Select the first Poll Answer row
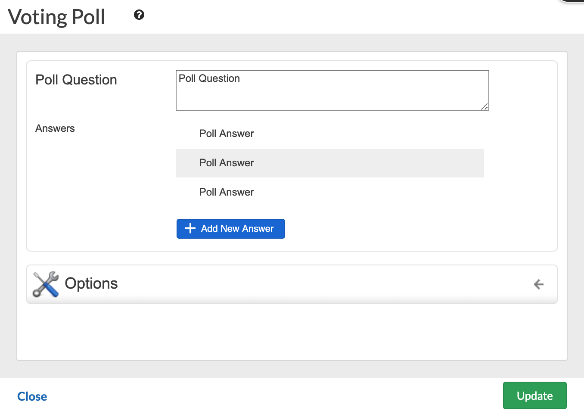The width and height of the screenshot is (584, 411). 227,134
